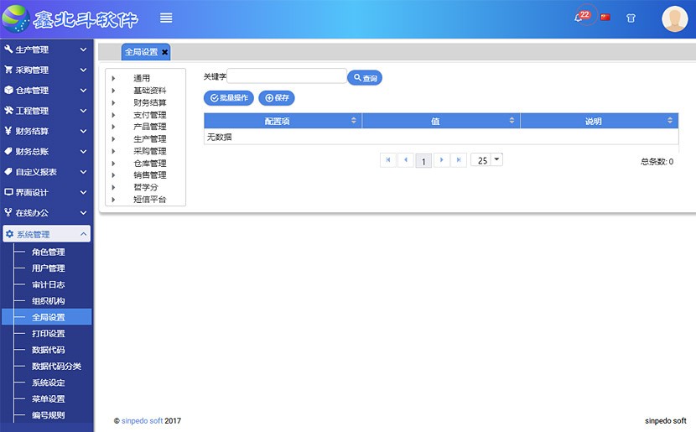Click the Chinese flag language icon
This screenshot has height=432, width=696.
click(x=605, y=18)
